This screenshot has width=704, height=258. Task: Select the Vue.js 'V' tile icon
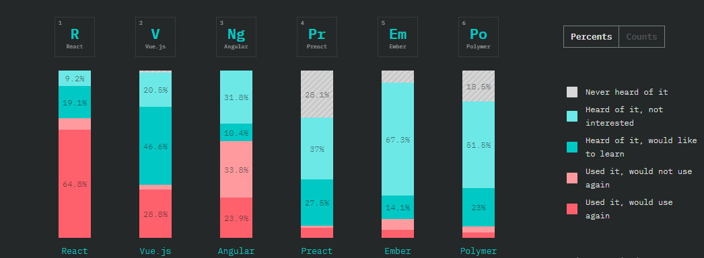155,37
